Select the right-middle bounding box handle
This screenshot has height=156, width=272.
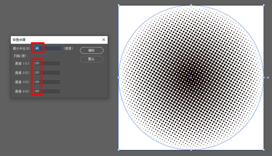pos(264,77)
